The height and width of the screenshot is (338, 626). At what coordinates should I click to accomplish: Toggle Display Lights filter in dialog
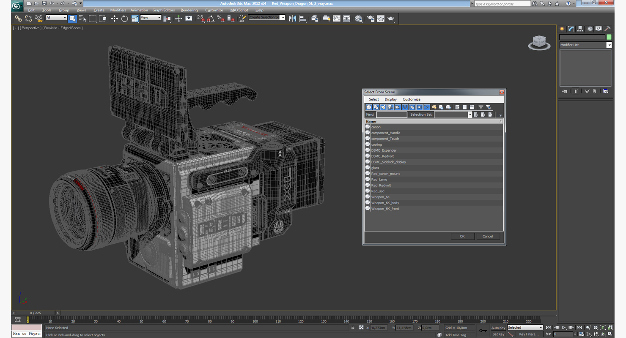tap(383, 107)
